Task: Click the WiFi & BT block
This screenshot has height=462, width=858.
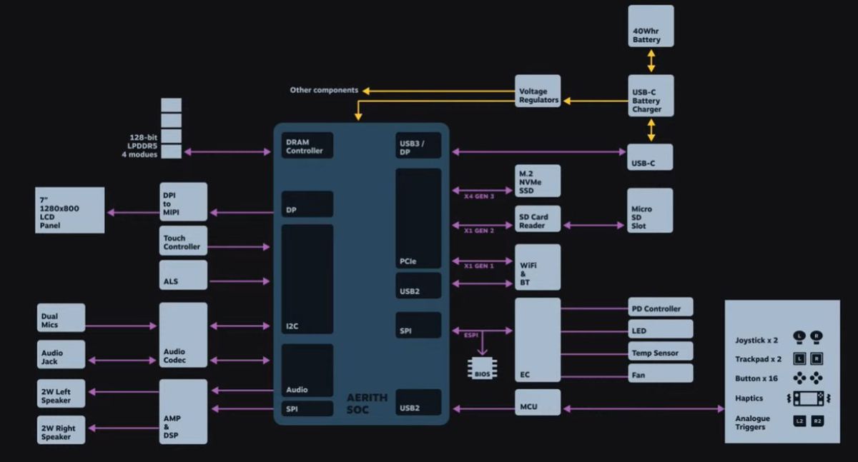Action: [x=538, y=267]
